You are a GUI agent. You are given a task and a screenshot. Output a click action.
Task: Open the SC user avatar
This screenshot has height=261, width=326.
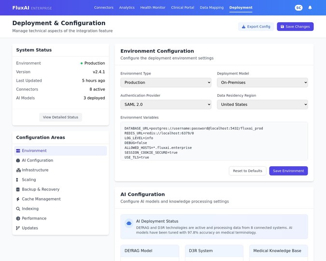[x=298, y=8]
